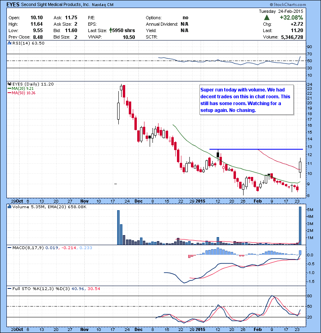Click the RSI(14) indicator panel icon
This screenshot has width=321, height=333.
[x=10, y=43]
